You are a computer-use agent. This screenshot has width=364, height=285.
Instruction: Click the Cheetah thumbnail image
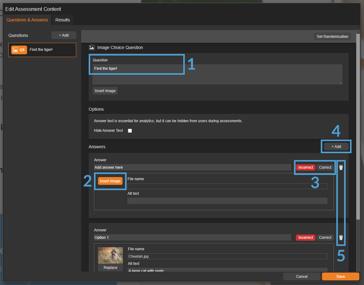(110, 255)
